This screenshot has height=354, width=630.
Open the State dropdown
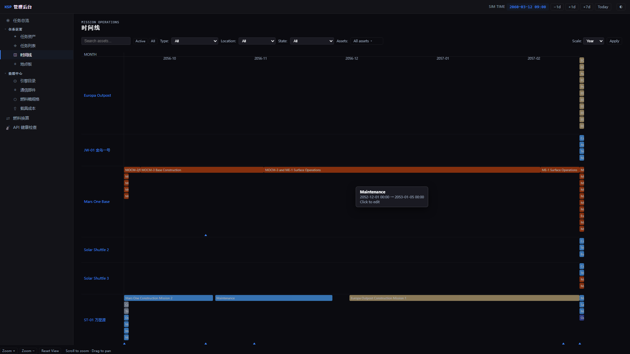click(x=312, y=41)
